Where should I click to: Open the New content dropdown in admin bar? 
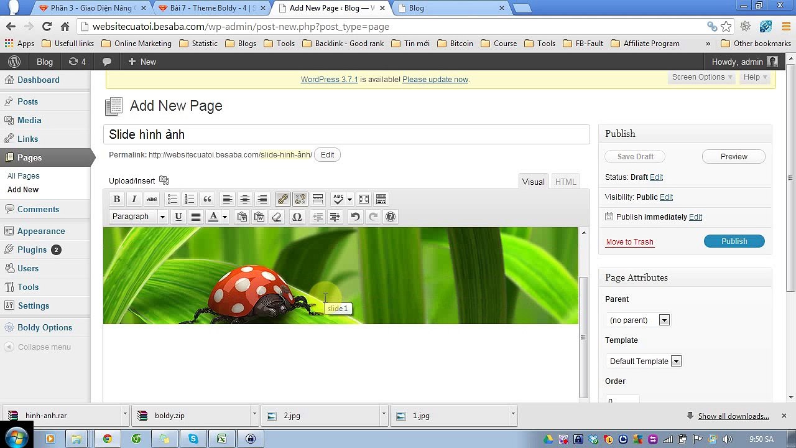coord(142,62)
